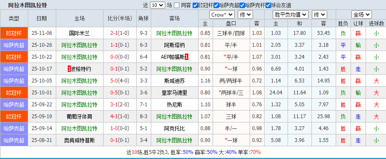Viewport: 386px width, 159px height.
Task: Click the 角球 column header
Action: click(144, 18)
